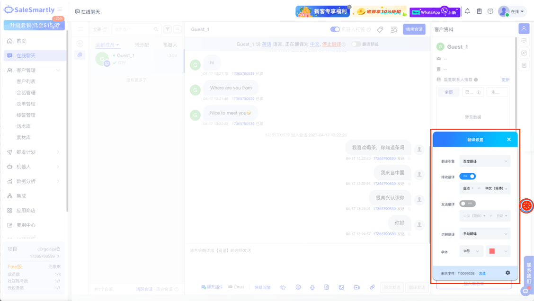This screenshot has width=534, height=301.
Task: Click the 充值 recharge link
Action: pyautogui.click(x=482, y=274)
